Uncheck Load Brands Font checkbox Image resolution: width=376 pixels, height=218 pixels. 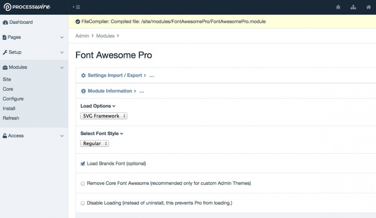(x=83, y=164)
